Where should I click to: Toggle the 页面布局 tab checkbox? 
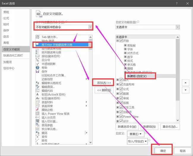coord(121,84)
